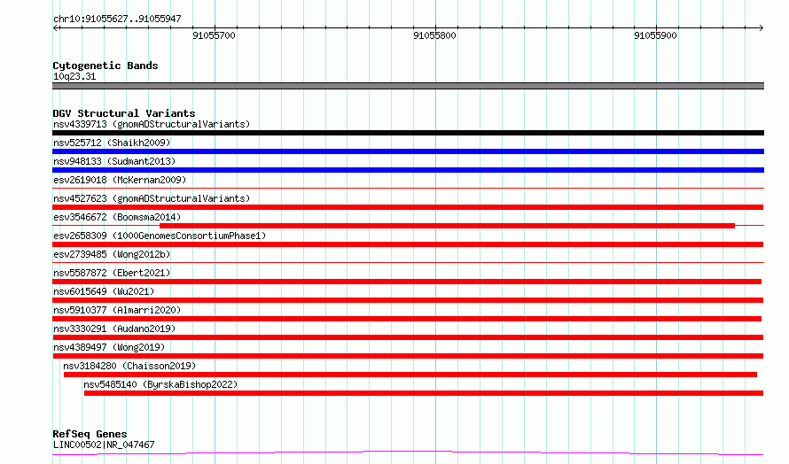Image resolution: width=789 pixels, height=464 pixels.
Task: Click the nsv4339713 gnomAD variant label
Action: click(152, 124)
